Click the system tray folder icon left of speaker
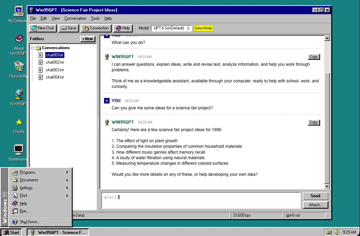This screenshot has width=360, height=236. pos(329,232)
